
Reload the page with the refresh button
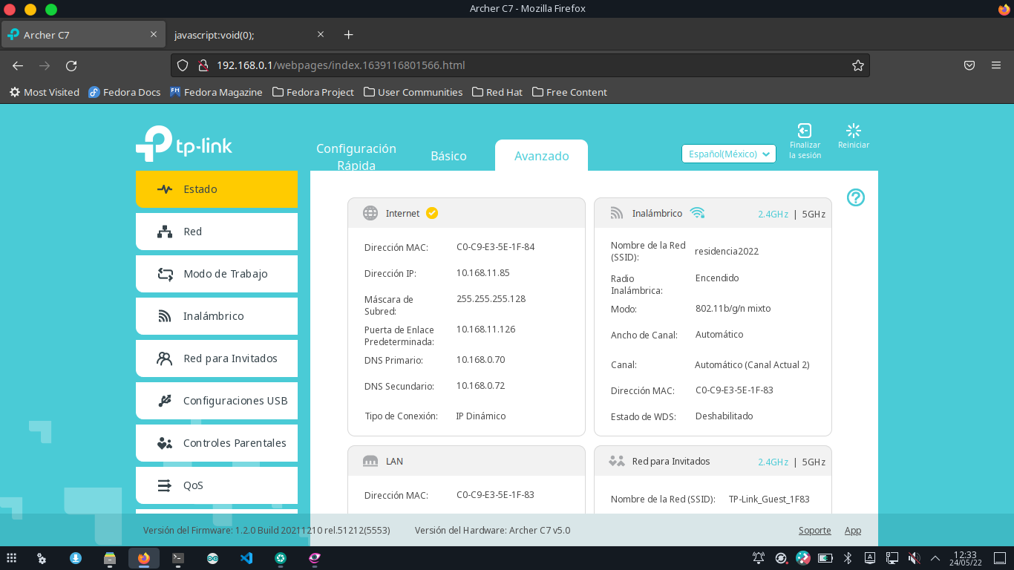point(71,65)
